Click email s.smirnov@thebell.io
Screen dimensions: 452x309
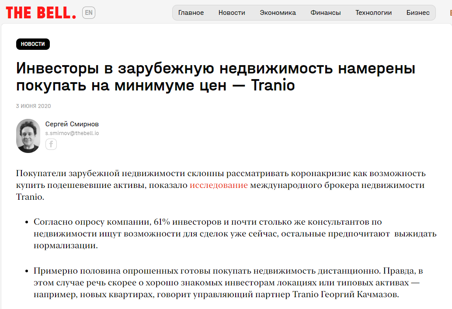(72, 133)
